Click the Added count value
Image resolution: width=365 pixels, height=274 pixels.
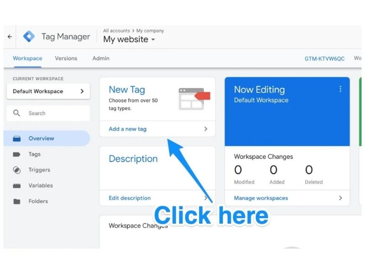pos(273,170)
